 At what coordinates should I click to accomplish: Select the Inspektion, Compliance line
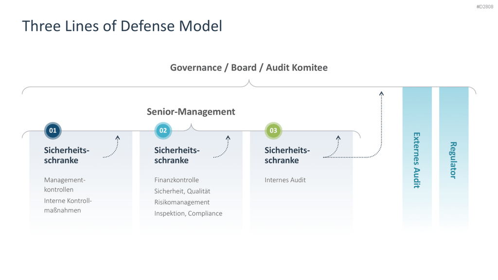188,213
